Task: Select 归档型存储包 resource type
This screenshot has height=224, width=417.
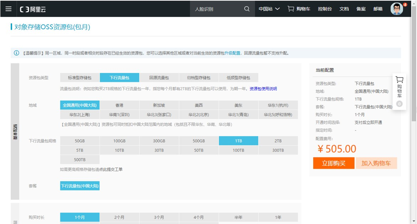Action: (199, 78)
